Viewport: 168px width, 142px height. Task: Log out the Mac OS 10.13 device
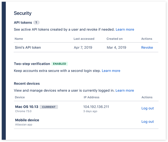[147, 108]
